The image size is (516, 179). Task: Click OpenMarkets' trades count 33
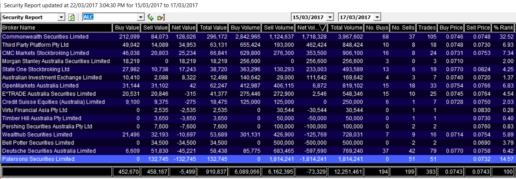click(x=433, y=86)
